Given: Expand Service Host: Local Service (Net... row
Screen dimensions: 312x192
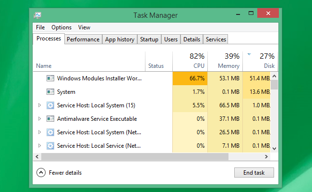Looking at the screenshot, I should (39, 146).
